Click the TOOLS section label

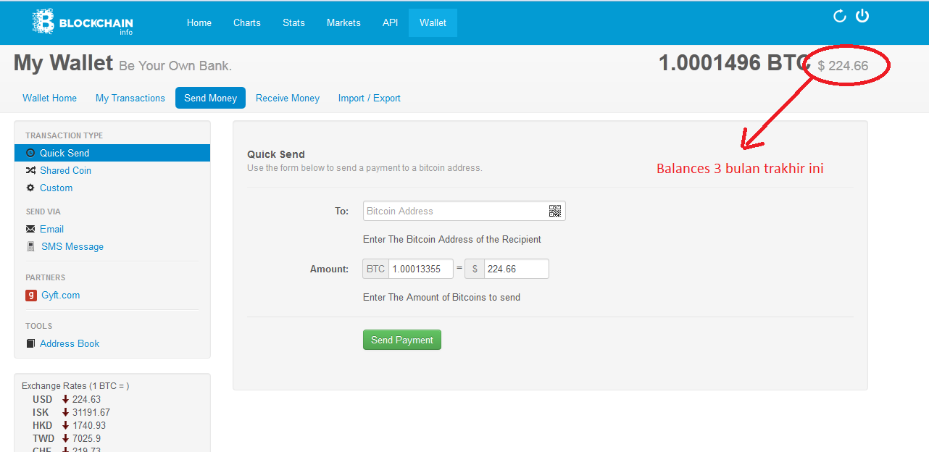pyautogui.click(x=38, y=326)
